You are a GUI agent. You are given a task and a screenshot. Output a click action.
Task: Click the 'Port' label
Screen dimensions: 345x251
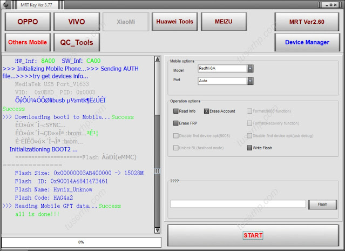point(177,80)
